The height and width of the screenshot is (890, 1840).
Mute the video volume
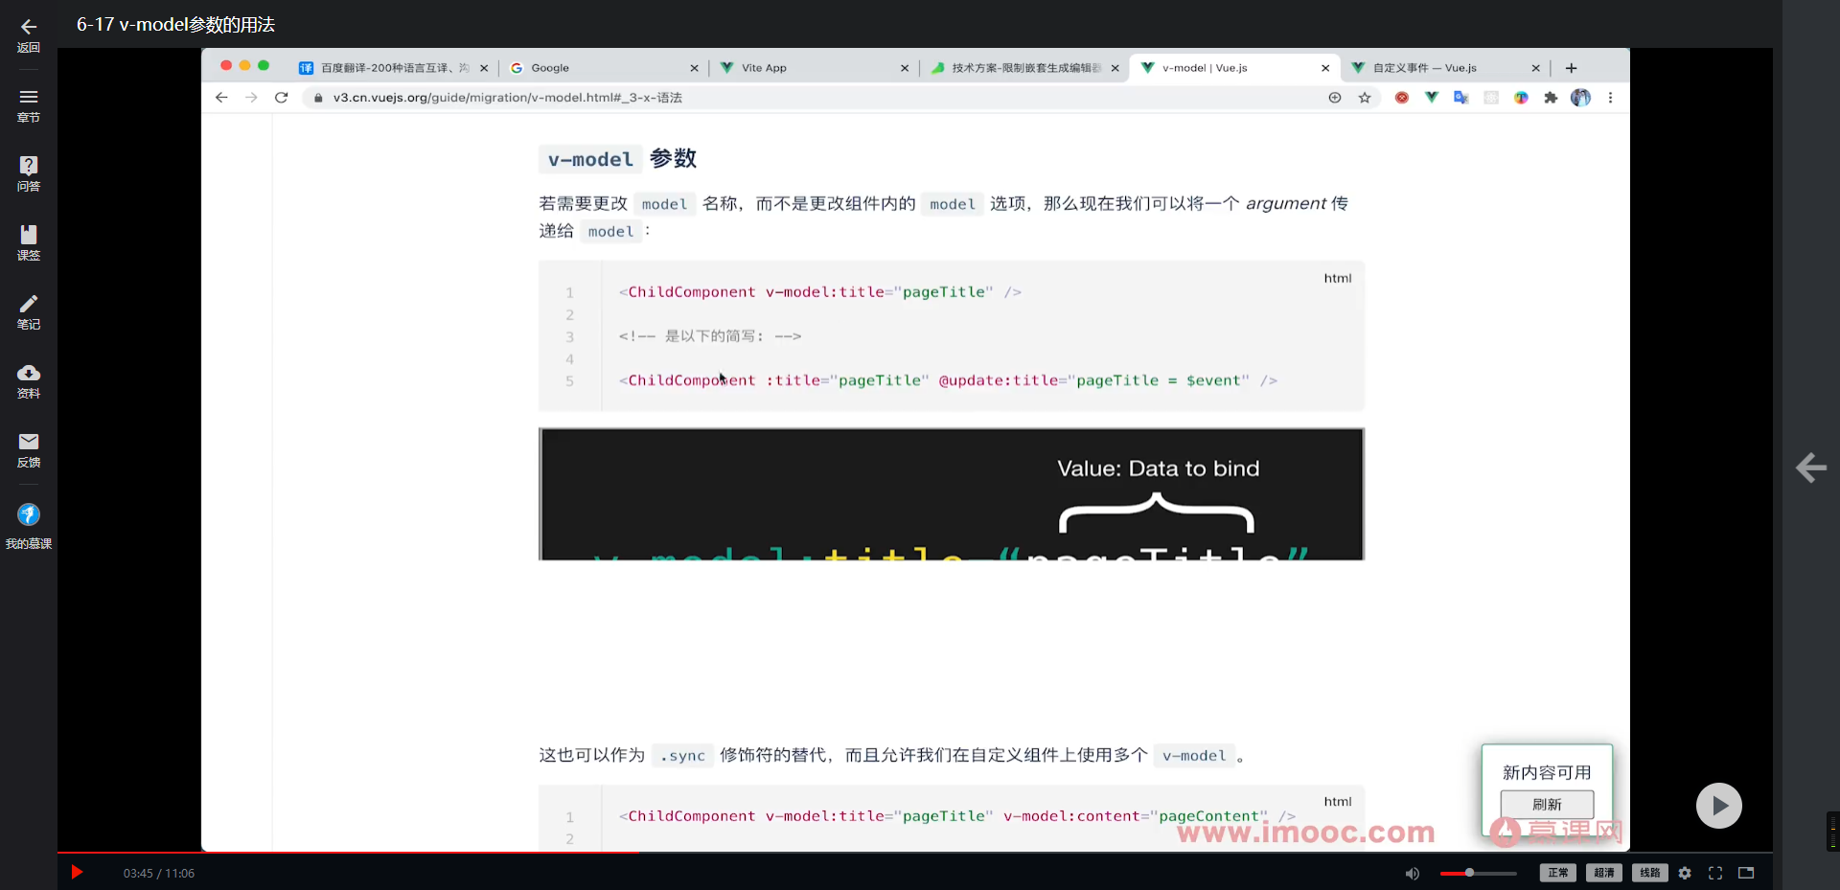tap(1412, 873)
